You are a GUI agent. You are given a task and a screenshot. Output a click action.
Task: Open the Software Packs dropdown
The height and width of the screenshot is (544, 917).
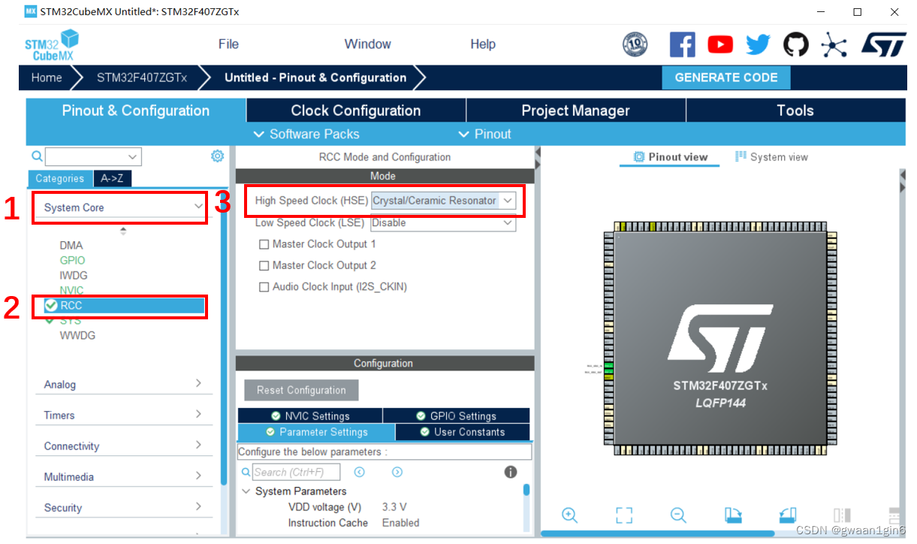pos(306,134)
